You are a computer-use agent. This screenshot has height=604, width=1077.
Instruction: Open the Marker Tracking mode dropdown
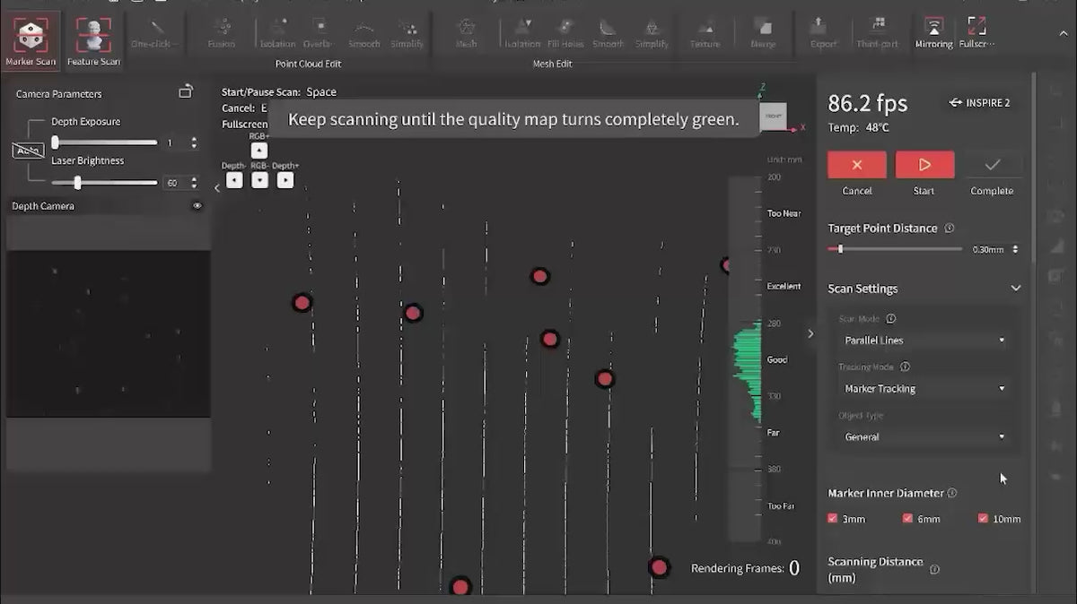click(924, 389)
